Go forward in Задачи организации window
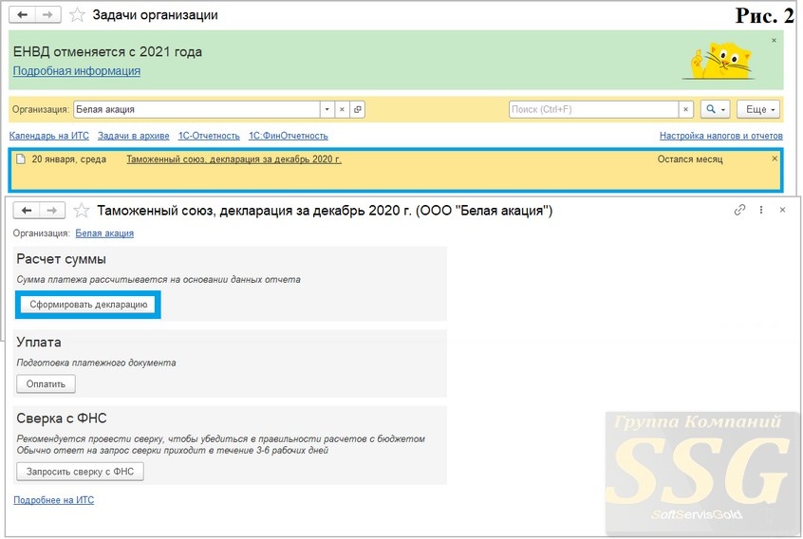The width and height of the screenshot is (803, 539). (x=47, y=15)
